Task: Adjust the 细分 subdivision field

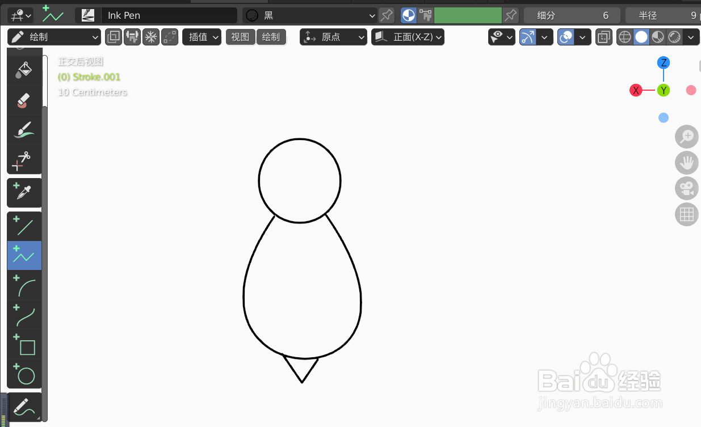Action: click(572, 15)
